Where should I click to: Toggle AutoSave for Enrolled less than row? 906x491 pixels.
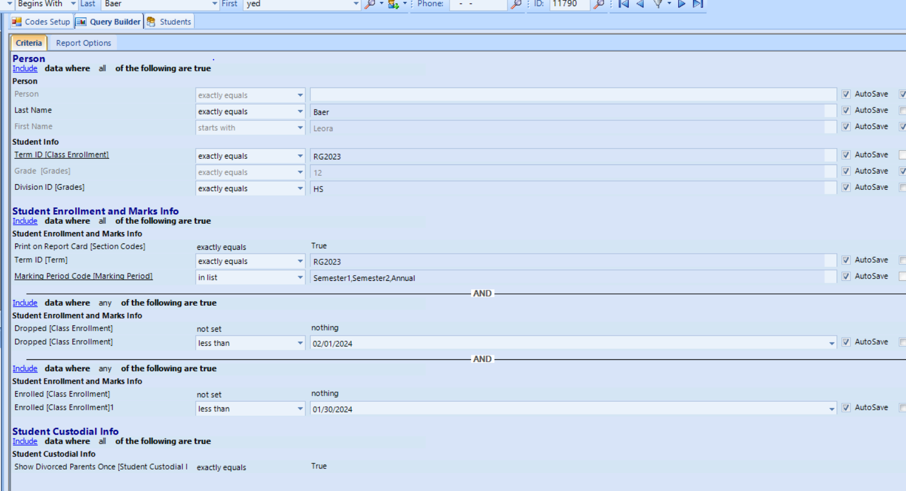click(846, 408)
